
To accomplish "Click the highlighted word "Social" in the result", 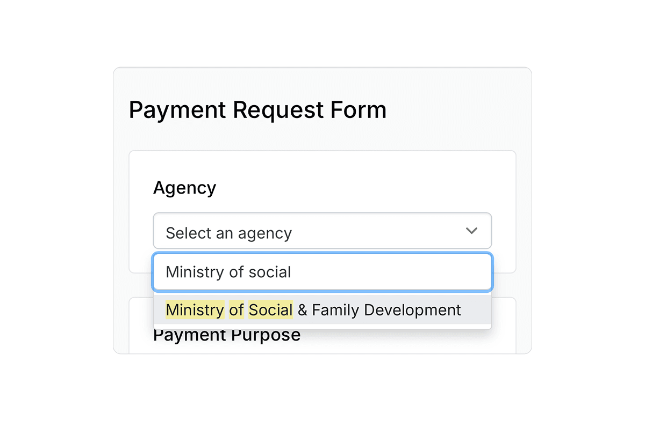I will (x=270, y=310).
